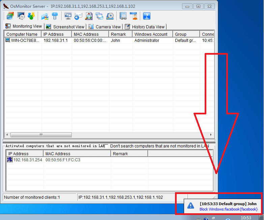Sort monitored list by MAC Address header
Image resolution: width=264 pixels, height=220 pixels.
tap(90, 34)
